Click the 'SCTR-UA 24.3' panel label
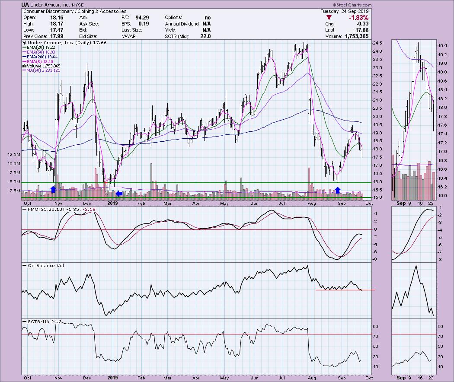 click(45, 322)
